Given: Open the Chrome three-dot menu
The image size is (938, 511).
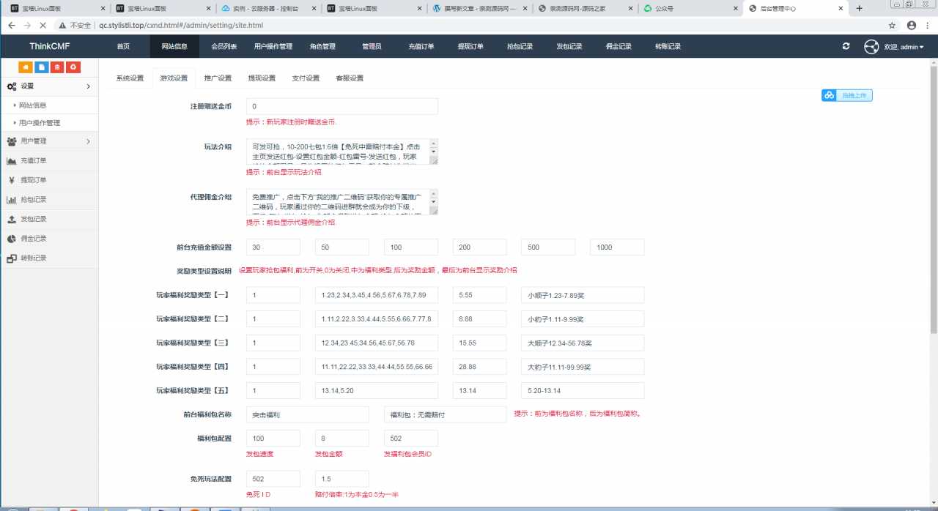Looking at the screenshot, I should tap(928, 25).
